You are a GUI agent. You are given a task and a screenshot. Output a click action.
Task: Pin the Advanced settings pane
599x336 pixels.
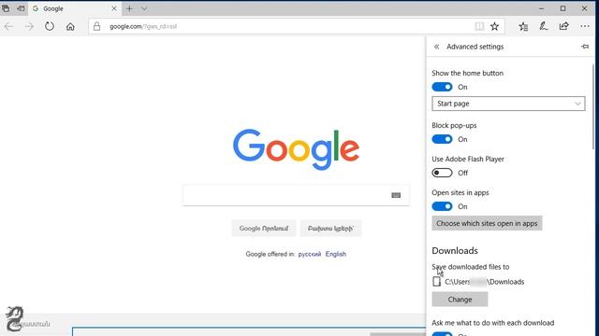[585, 47]
